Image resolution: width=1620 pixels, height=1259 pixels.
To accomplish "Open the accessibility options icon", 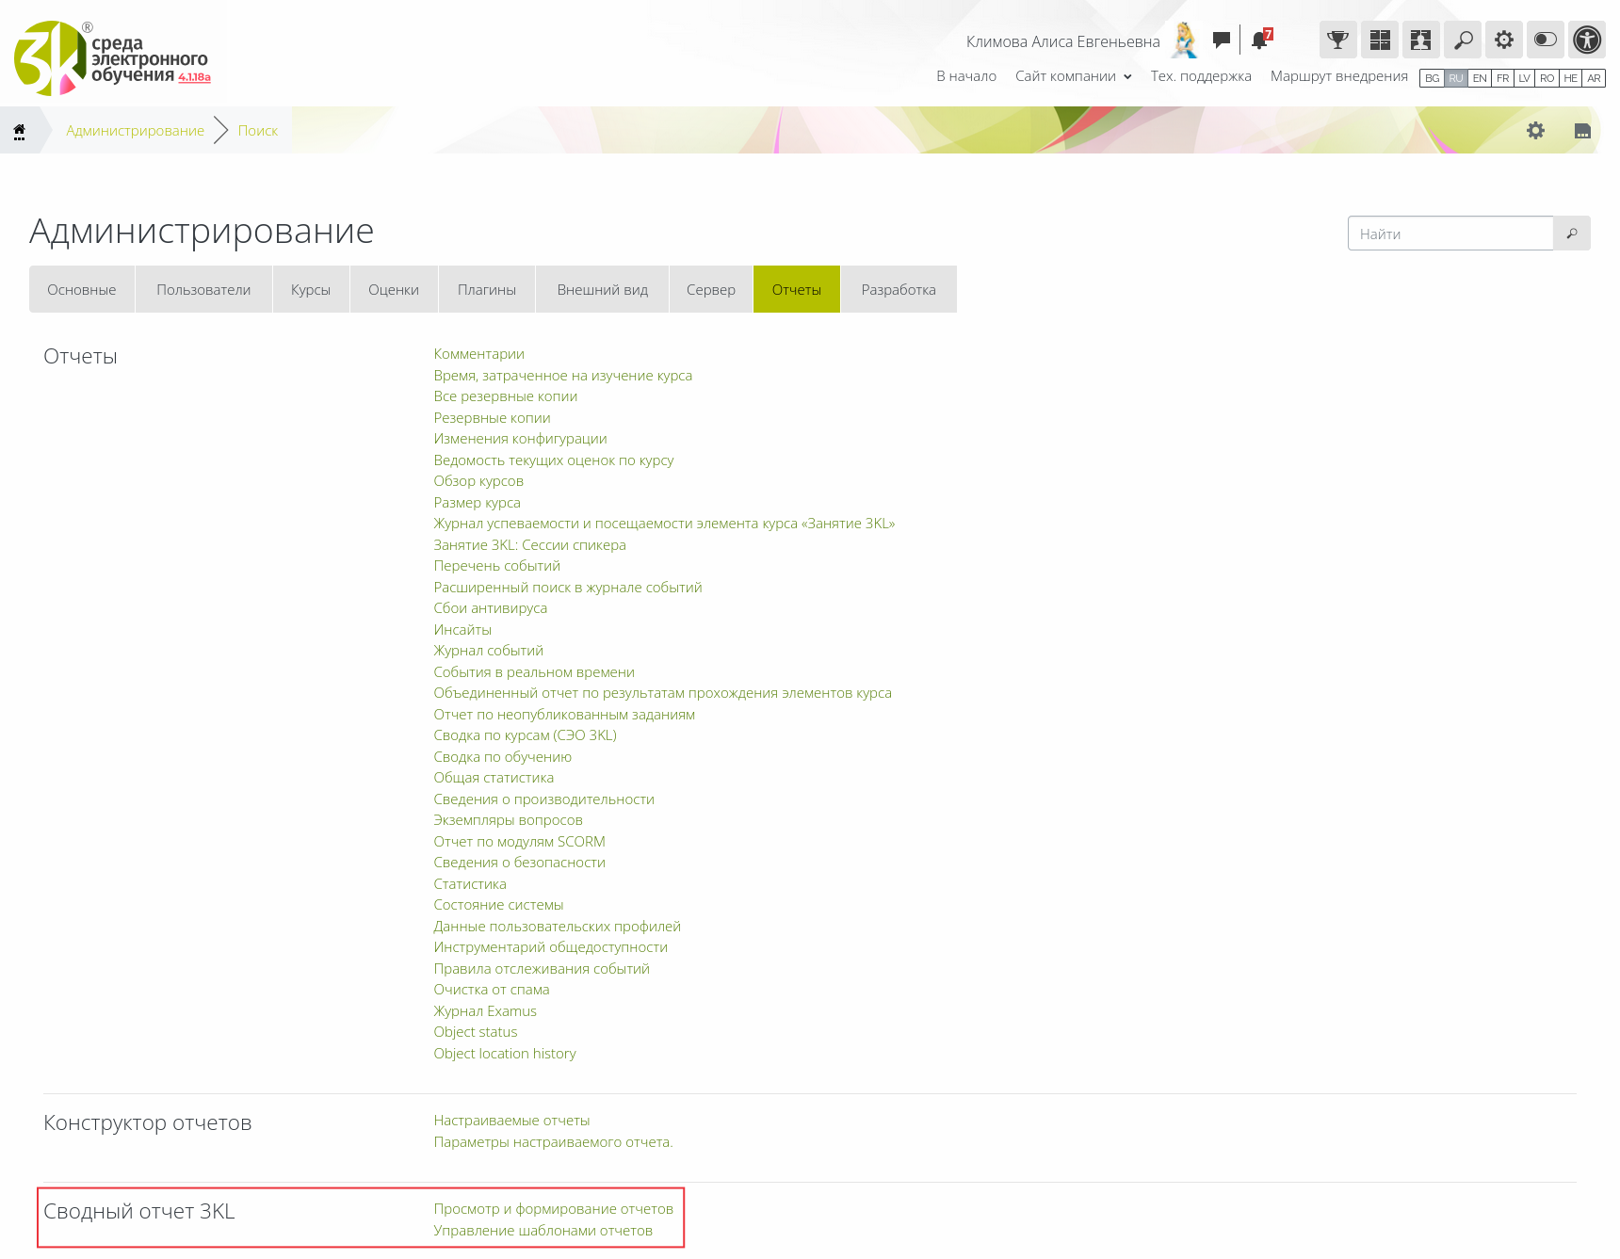I will tap(1587, 40).
